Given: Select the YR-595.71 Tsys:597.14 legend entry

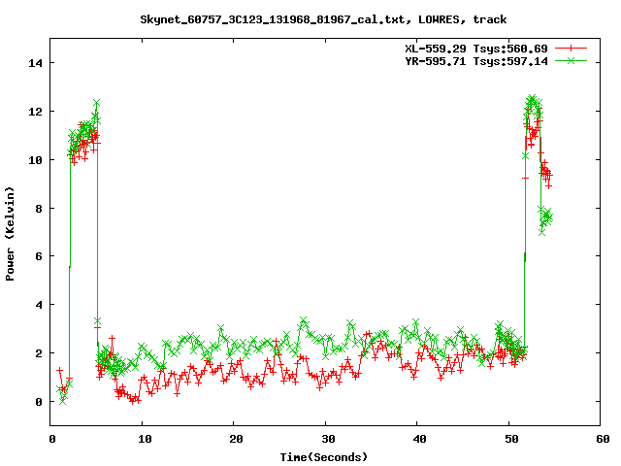Looking at the screenshot, I should (x=476, y=61).
